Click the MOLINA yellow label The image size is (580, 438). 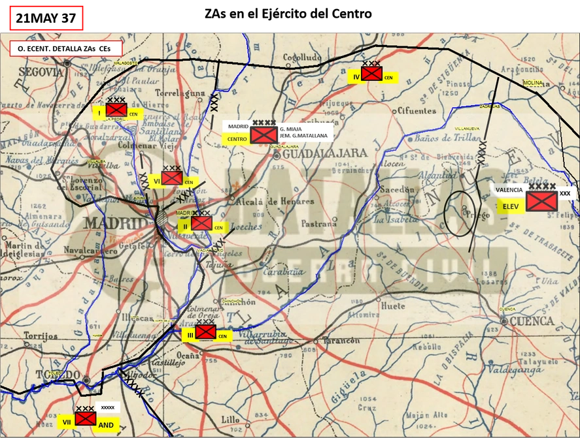[533, 83]
